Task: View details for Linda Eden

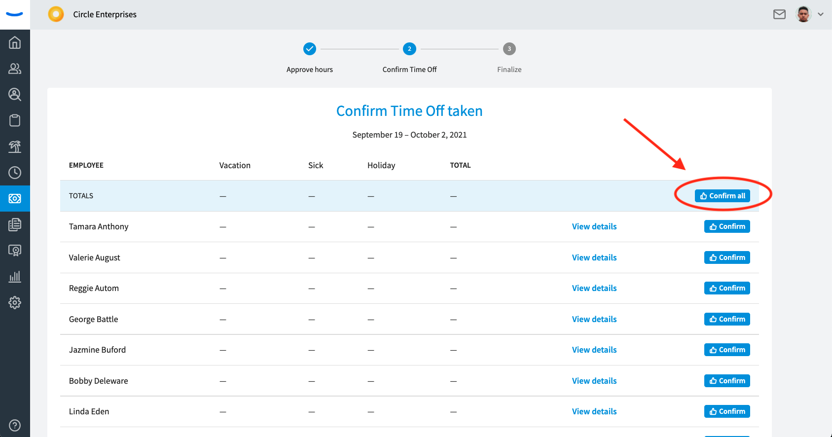Action: pos(594,411)
